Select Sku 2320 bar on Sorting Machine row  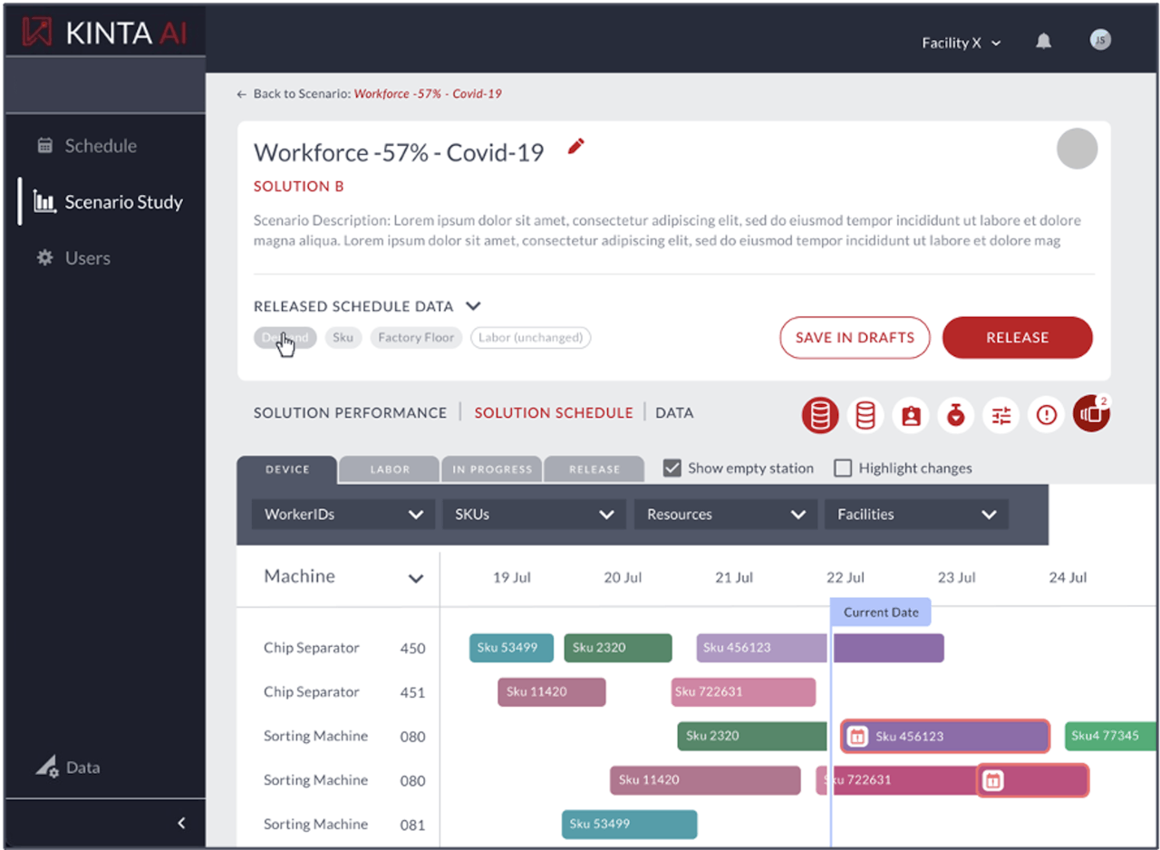click(x=752, y=737)
